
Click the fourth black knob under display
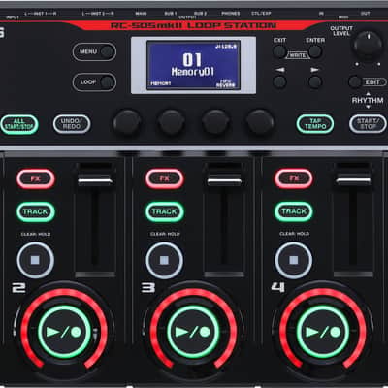[x=260, y=122]
